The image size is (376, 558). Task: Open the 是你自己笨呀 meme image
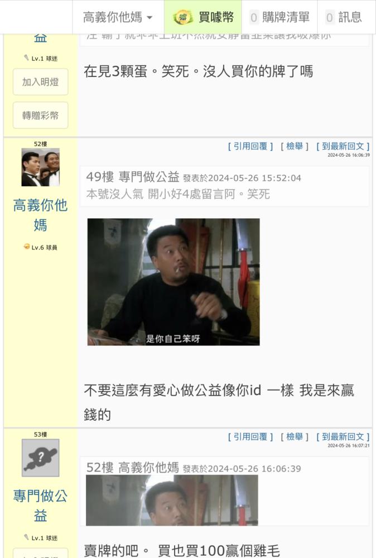173,282
